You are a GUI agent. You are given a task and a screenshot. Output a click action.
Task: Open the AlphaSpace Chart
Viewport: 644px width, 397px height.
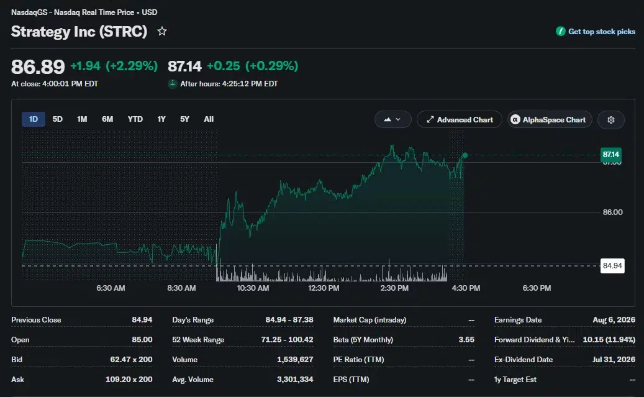(x=550, y=119)
